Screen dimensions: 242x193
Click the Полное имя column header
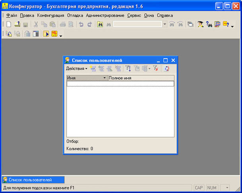coord(141,78)
